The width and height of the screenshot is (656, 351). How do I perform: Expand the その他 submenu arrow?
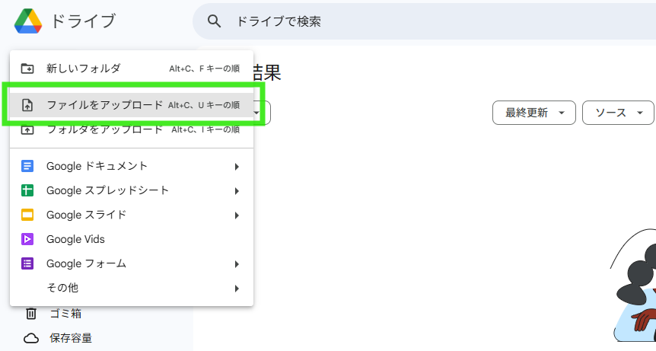(x=237, y=288)
